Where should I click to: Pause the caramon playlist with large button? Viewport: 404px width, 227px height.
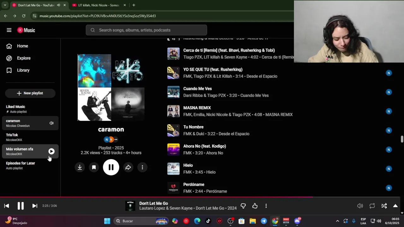[111, 167]
